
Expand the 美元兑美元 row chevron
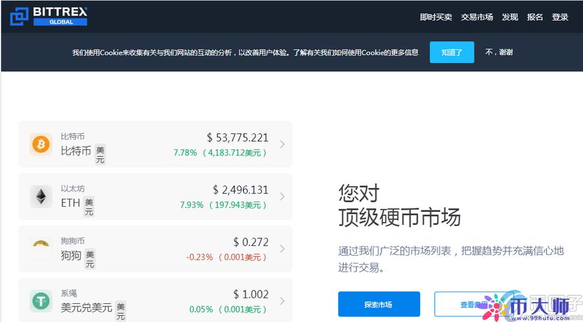[x=282, y=301]
